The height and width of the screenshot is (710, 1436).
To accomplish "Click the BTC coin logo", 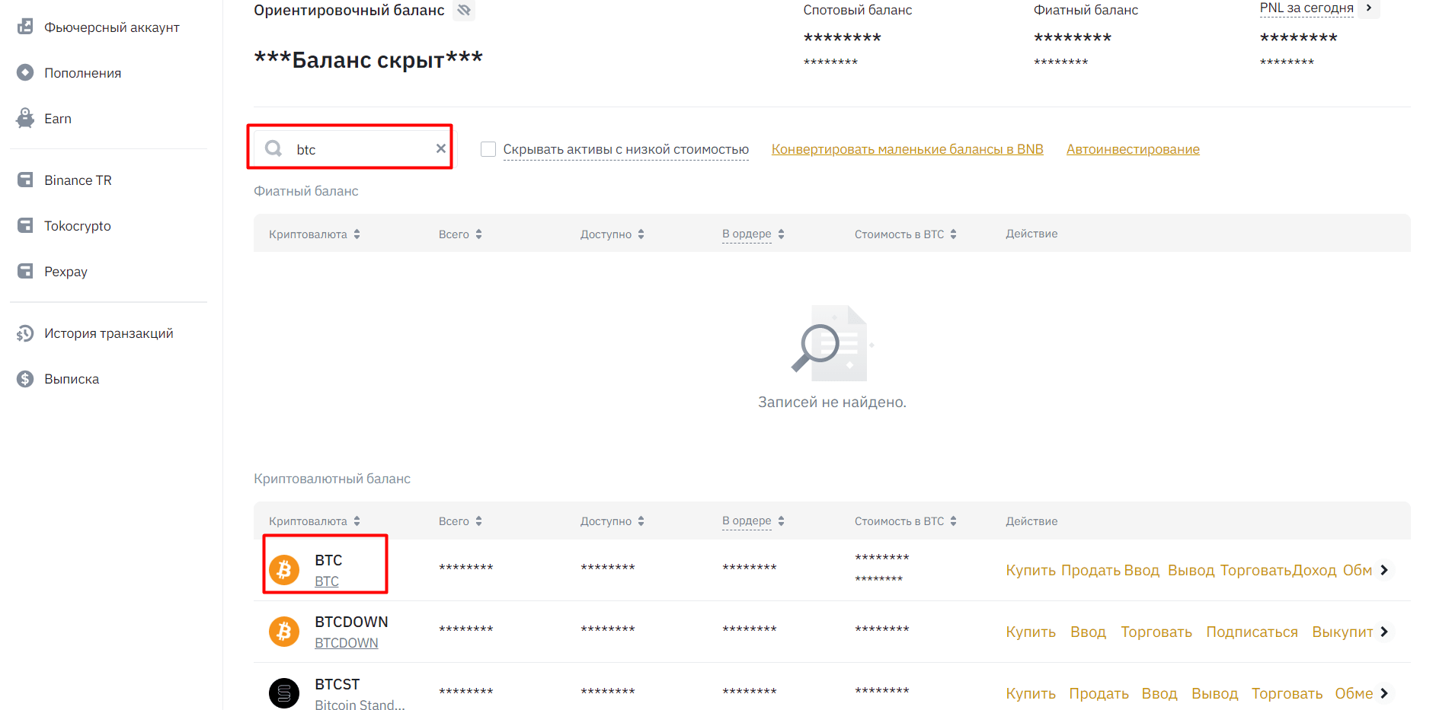I will 284,569.
